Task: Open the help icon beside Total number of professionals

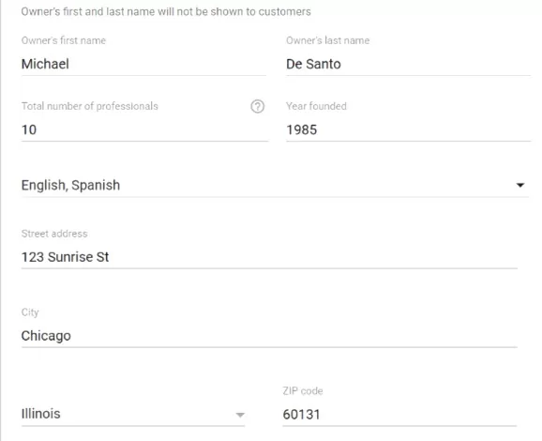Action: pos(258,107)
